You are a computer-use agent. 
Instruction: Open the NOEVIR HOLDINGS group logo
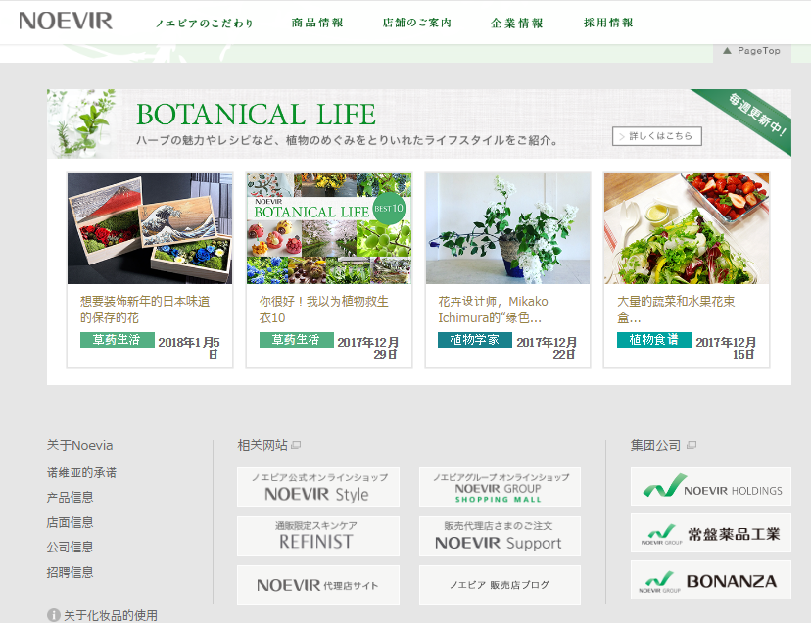[x=711, y=487]
